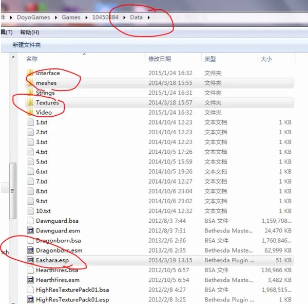The image size is (308, 304).
Task: Expand the arrow after Games in path
Action: point(86,17)
